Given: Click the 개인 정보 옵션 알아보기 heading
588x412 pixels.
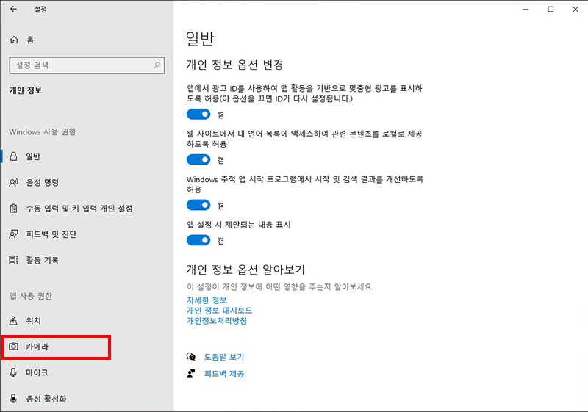Looking at the screenshot, I should pyautogui.click(x=245, y=270).
